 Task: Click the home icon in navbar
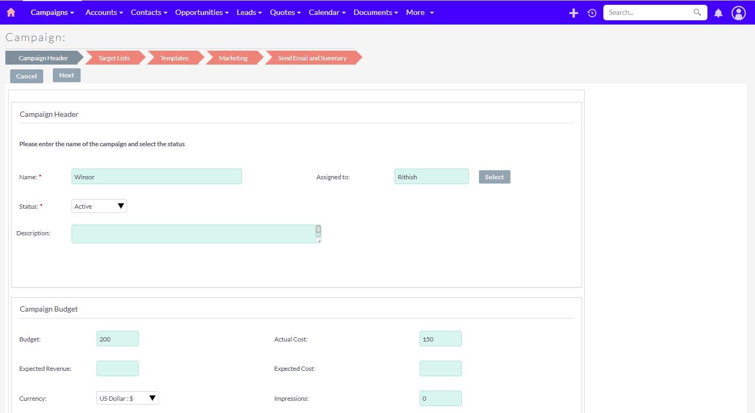click(x=11, y=12)
